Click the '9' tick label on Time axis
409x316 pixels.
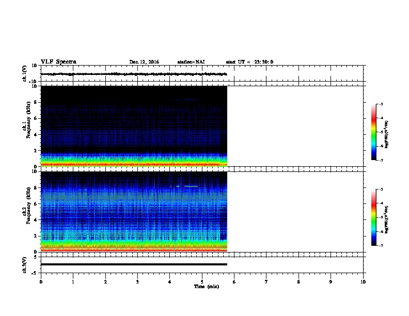tap(331, 282)
